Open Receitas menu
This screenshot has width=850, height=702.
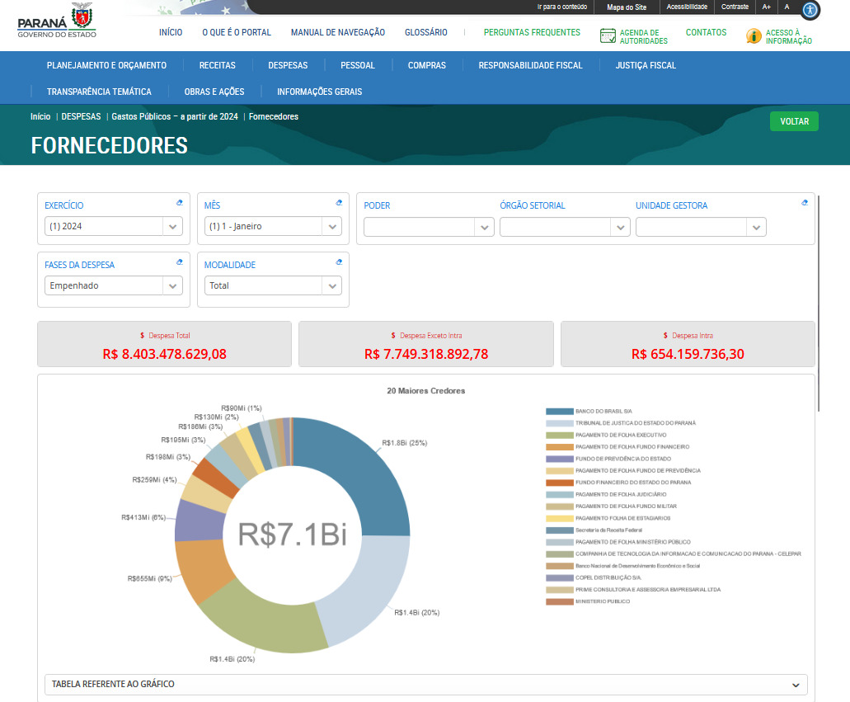point(218,65)
